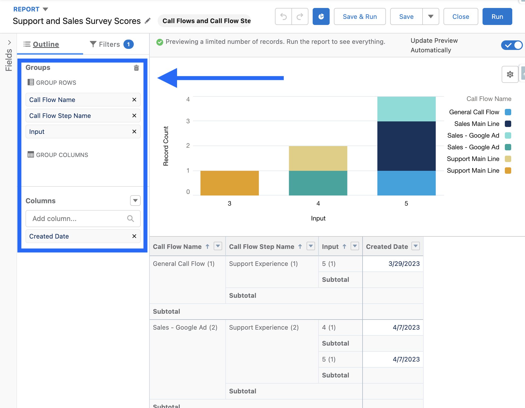Open the Save options dropdown arrow
Image resolution: width=525 pixels, height=408 pixels.
pyautogui.click(x=431, y=17)
